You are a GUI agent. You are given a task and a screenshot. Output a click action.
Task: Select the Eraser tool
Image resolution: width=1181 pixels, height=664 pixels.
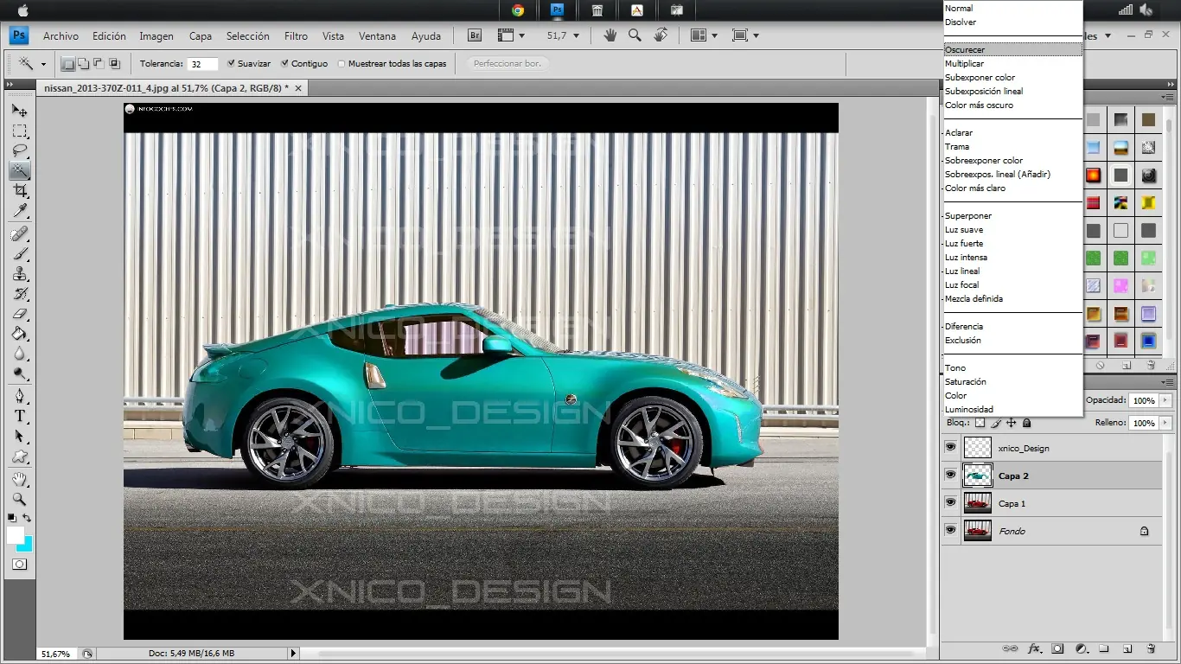pyautogui.click(x=19, y=314)
